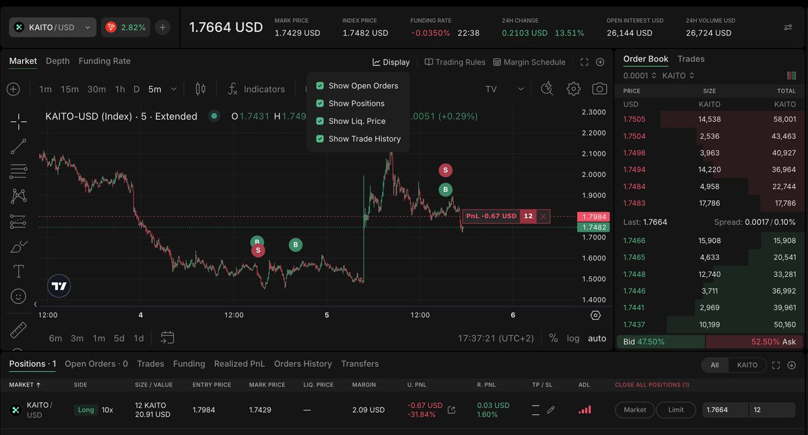Open Trading Rules
This screenshot has width=808, height=435.
(x=454, y=62)
